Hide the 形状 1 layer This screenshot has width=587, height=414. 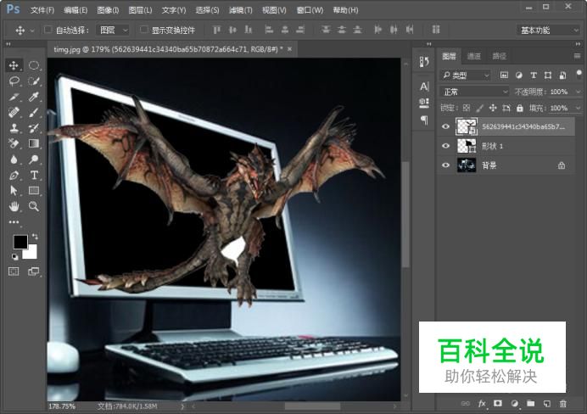[x=446, y=146]
